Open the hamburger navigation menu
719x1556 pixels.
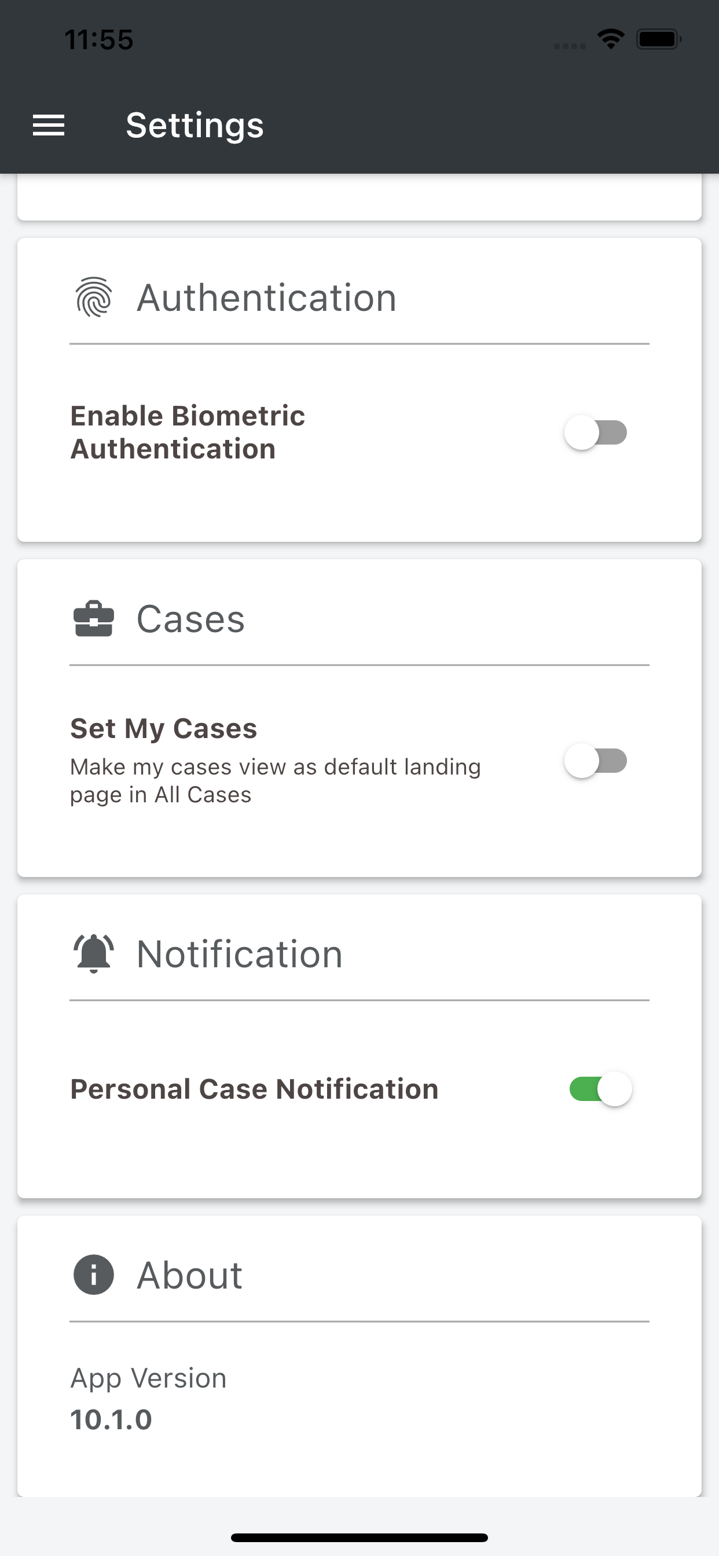coord(48,125)
